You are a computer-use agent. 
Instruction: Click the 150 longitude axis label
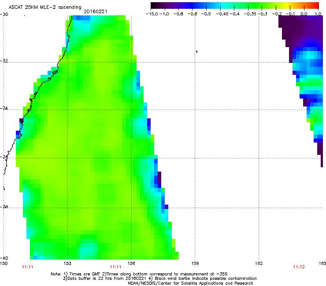[x=4, y=264]
